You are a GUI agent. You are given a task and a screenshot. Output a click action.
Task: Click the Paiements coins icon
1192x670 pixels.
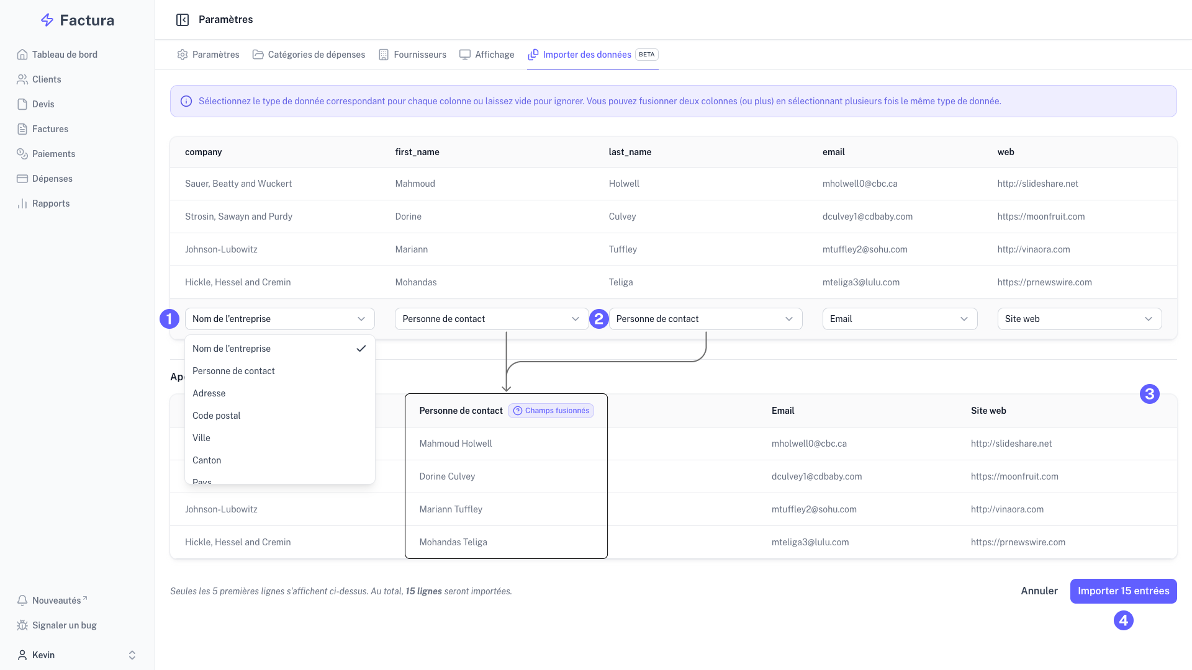pos(22,154)
